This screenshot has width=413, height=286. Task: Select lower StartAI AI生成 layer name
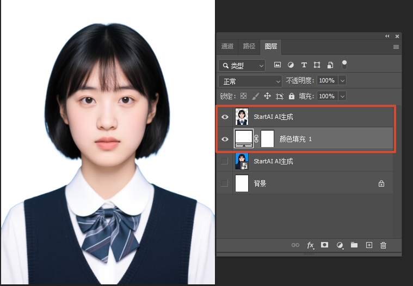pos(273,161)
